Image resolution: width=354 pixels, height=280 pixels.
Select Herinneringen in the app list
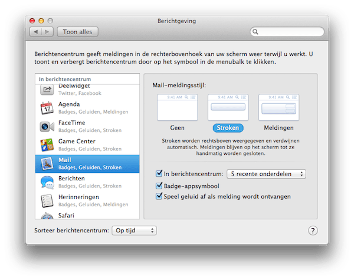tap(87, 200)
